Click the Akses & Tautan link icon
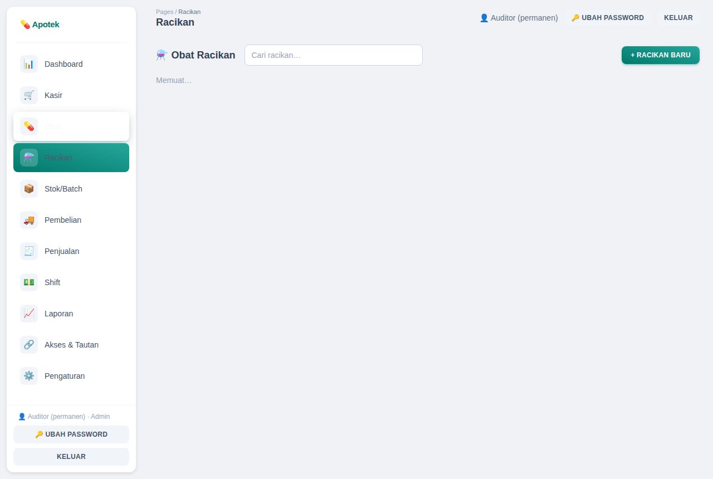713x479 pixels. click(29, 345)
